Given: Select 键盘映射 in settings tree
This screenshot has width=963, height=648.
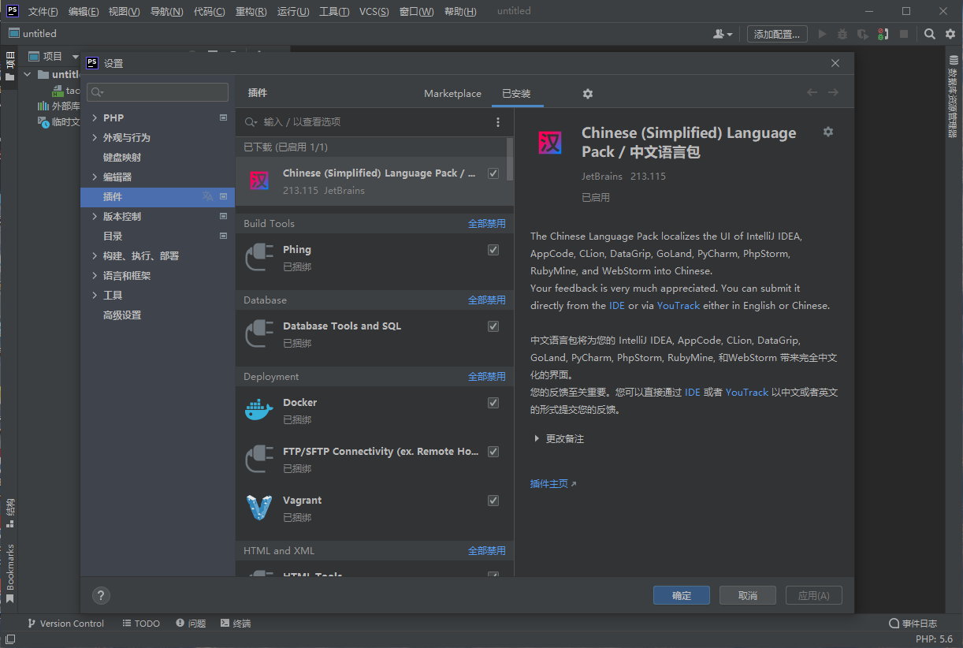Looking at the screenshot, I should (122, 157).
